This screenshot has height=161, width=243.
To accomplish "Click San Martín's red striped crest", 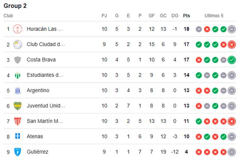I will pos(18,121).
